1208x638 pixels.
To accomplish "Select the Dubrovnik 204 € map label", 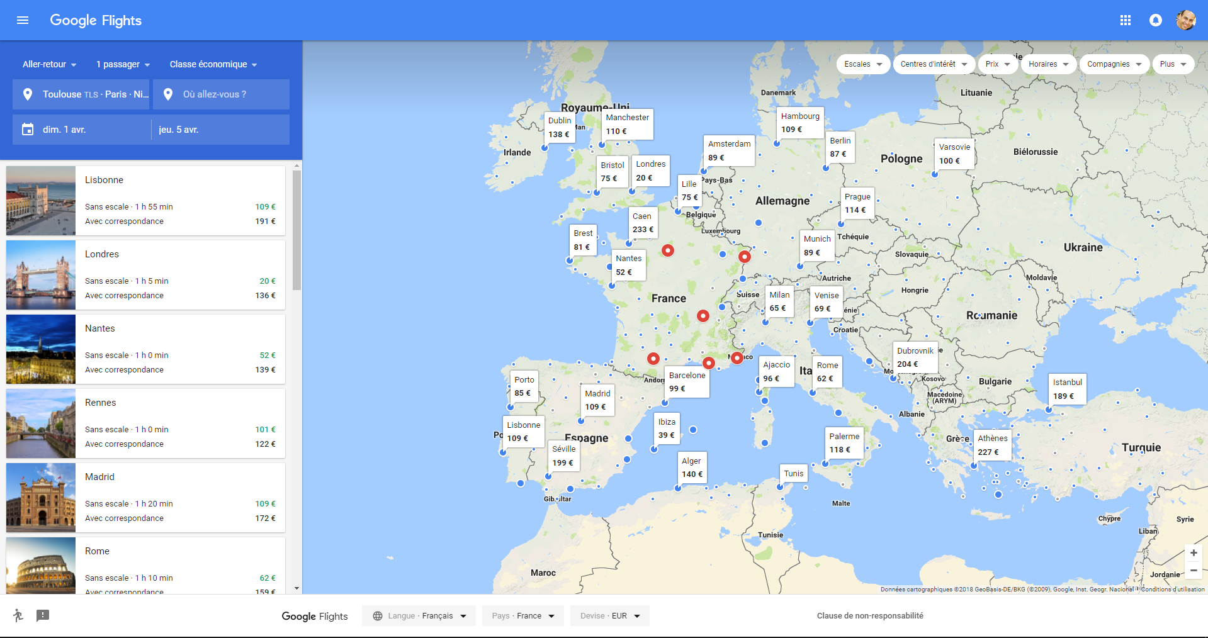I will click(915, 357).
